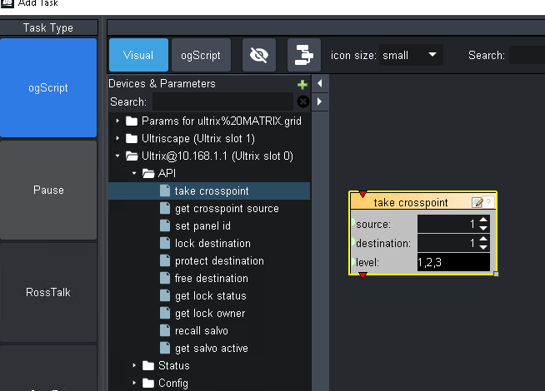Select set panel id item
The width and height of the screenshot is (545, 391).
click(202, 225)
